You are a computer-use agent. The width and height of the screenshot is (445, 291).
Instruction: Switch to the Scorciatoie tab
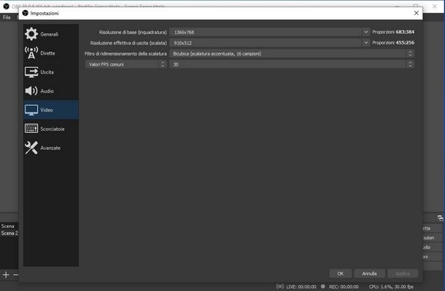click(51, 129)
